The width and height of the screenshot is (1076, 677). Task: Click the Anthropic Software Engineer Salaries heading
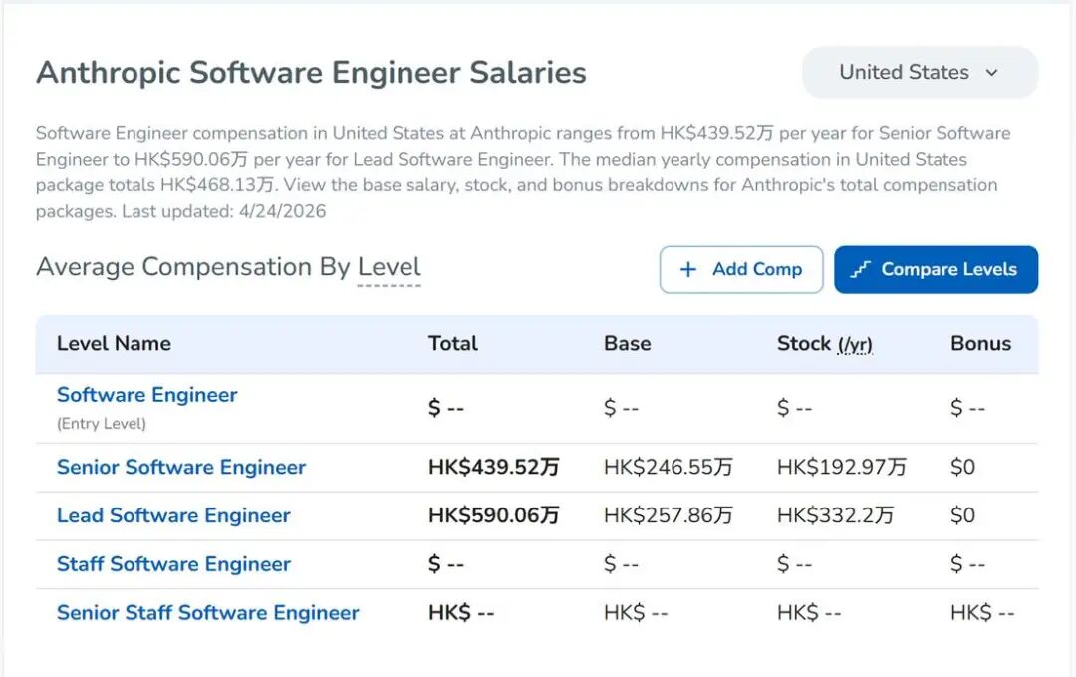[311, 73]
